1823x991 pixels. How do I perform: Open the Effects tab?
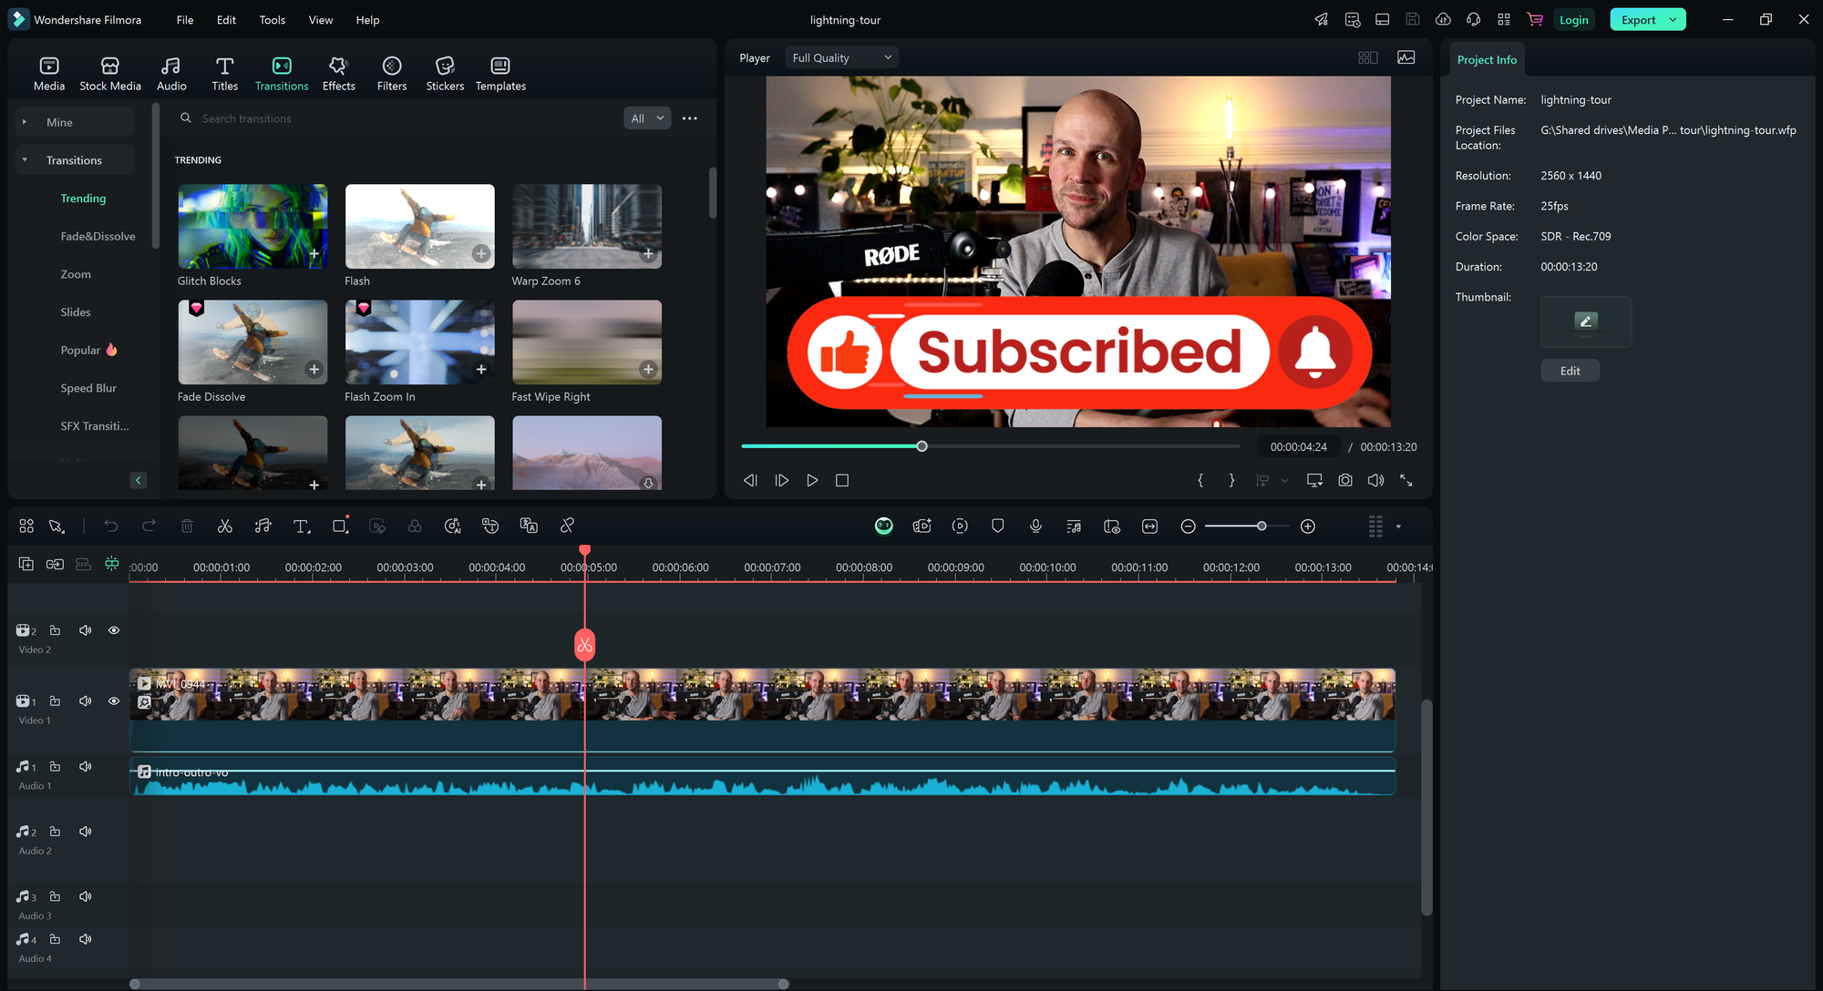(338, 73)
